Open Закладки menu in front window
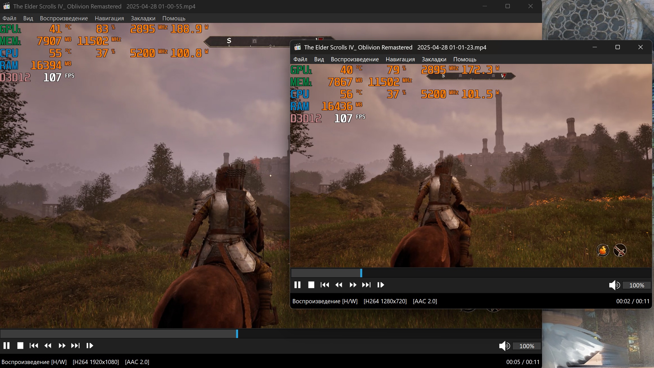This screenshot has width=654, height=368. (434, 59)
